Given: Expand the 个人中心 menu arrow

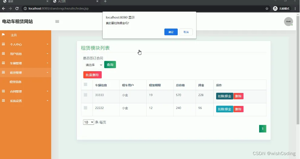Looking at the screenshot, I should [x=48, y=44].
